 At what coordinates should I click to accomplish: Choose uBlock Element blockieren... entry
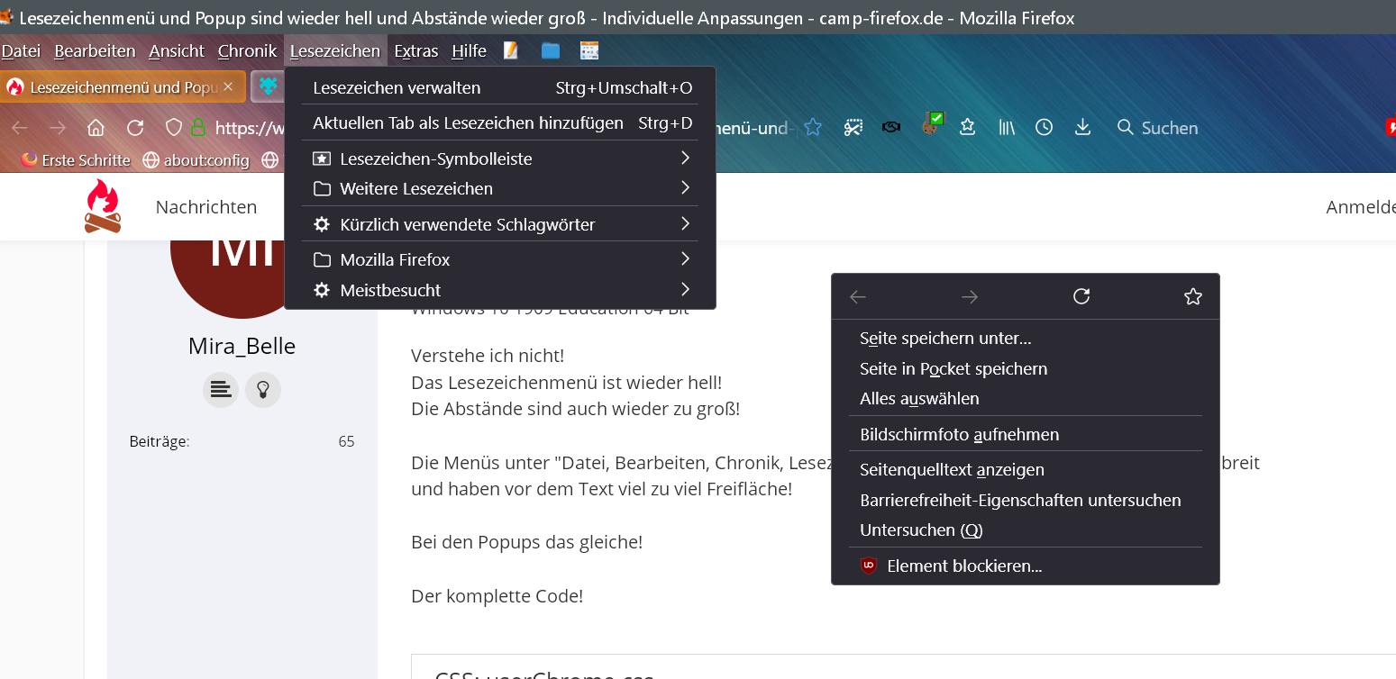tap(1026, 566)
